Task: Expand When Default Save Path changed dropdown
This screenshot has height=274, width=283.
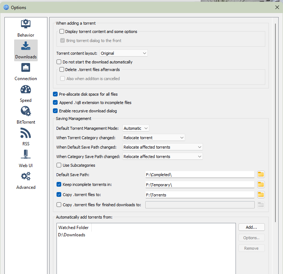Action: click(162, 147)
